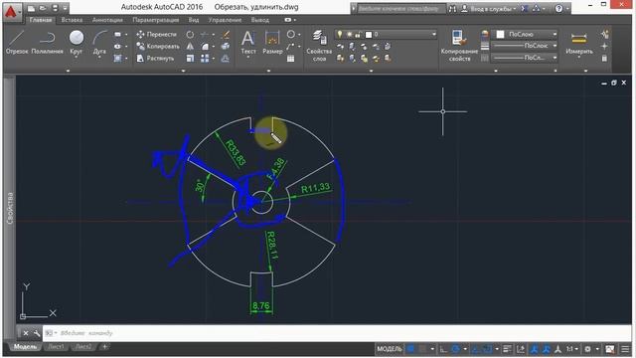Switch to the Параметризация ribbon tab
Screen dimensions: 636x358
(156, 20)
